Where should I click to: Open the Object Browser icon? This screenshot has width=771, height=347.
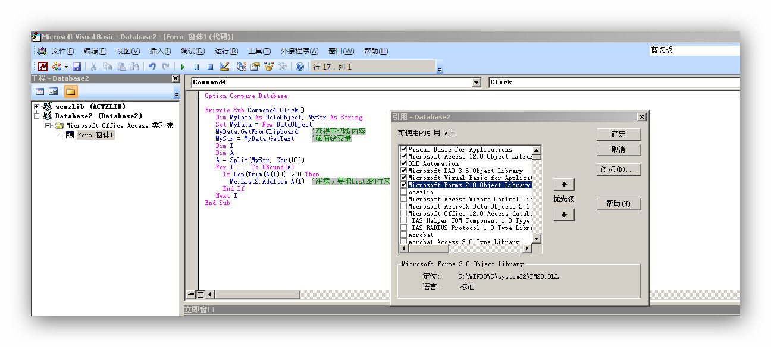(x=268, y=67)
